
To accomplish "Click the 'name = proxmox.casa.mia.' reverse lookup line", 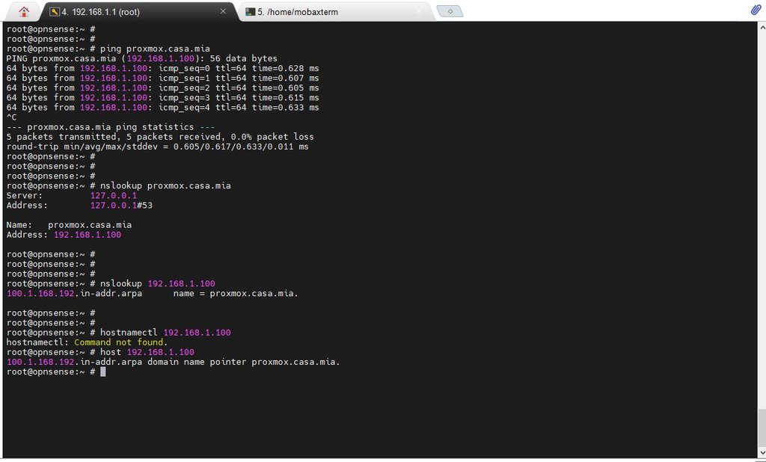I will [153, 293].
